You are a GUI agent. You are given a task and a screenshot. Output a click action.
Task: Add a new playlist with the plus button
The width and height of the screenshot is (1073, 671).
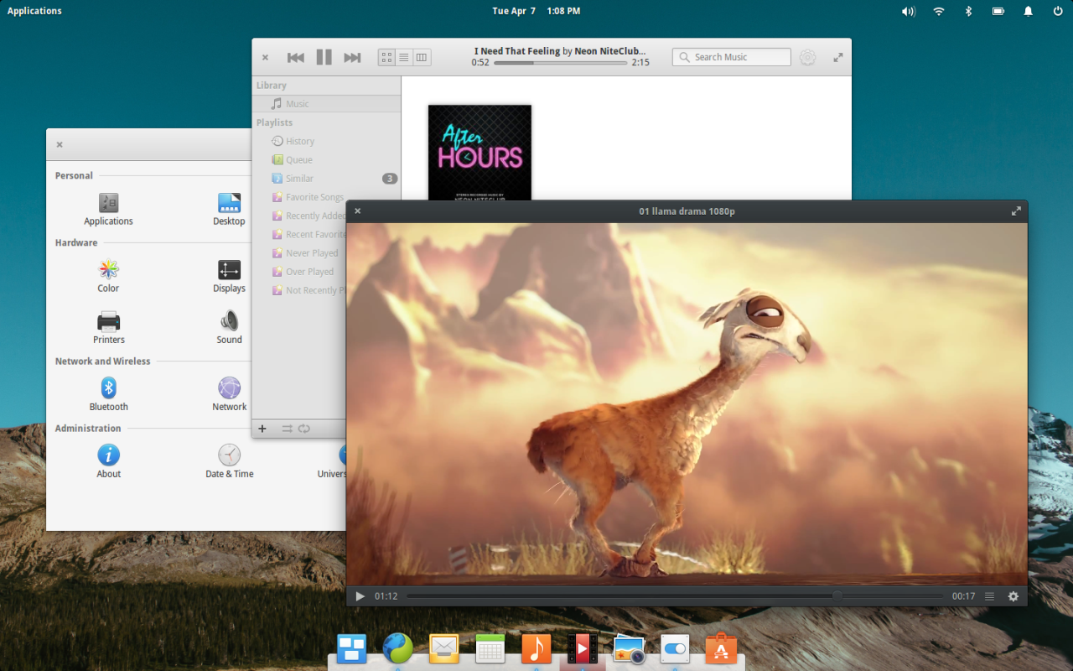click(x=262, y=429)
